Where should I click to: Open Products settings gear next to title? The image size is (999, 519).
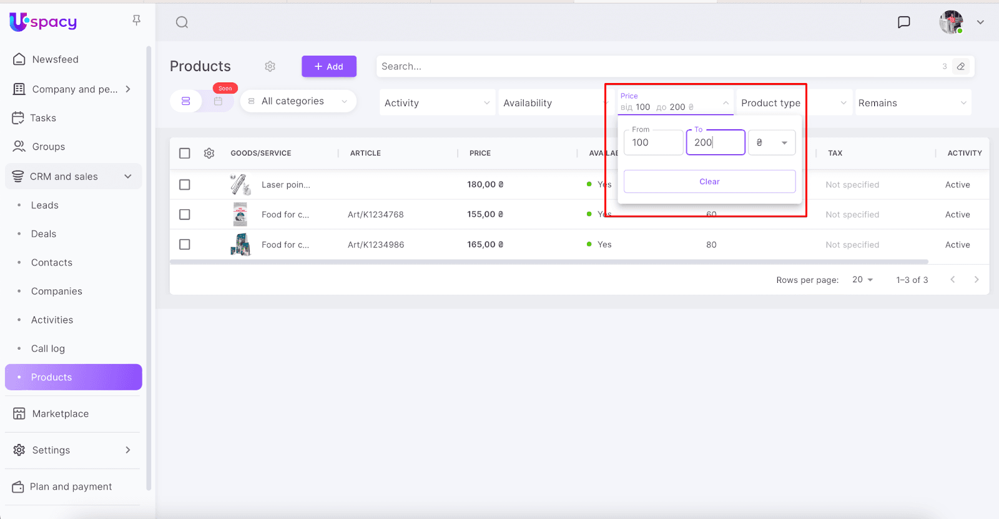(x=270, y=66)
